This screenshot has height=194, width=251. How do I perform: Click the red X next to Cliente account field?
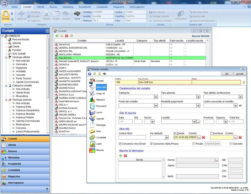pos(204,137)
